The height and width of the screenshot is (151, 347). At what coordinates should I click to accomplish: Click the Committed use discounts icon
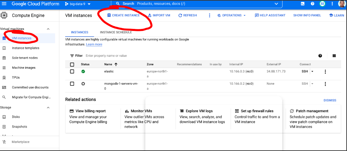coord(4,87)
